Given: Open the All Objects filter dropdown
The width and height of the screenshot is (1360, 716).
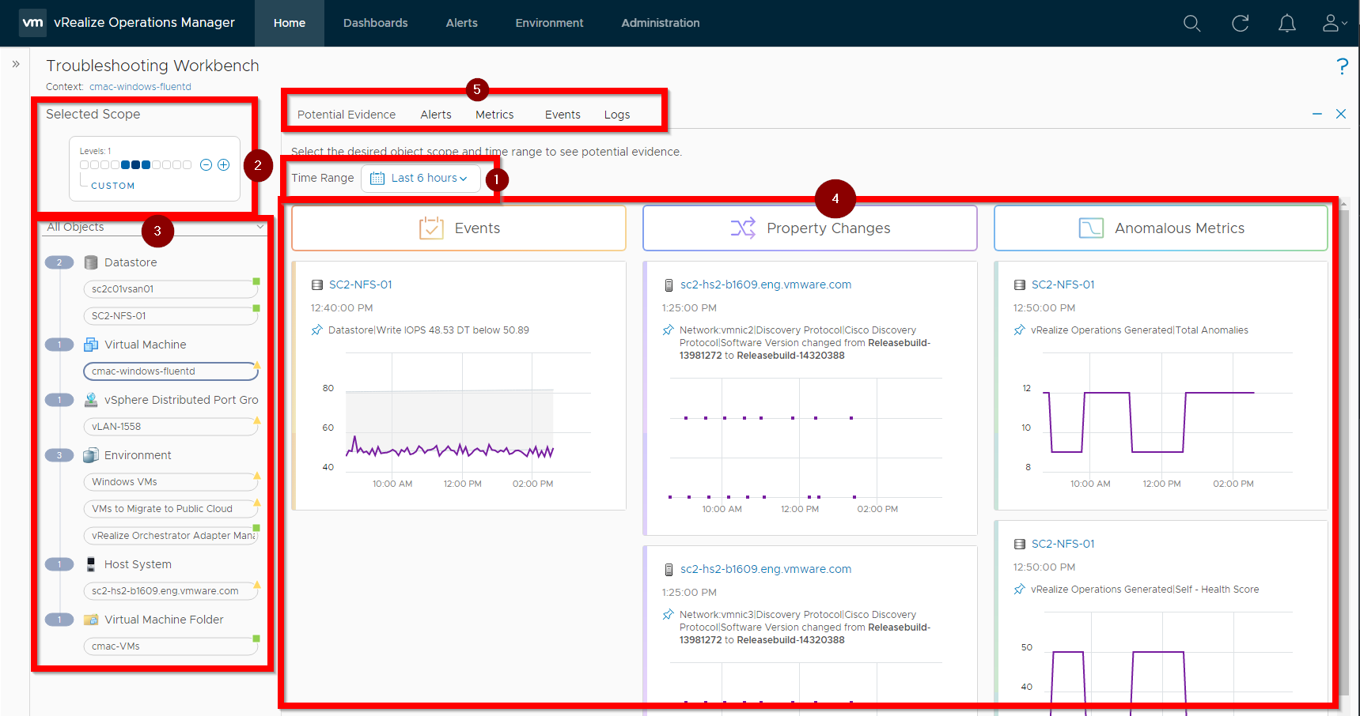Looking at the screenshot, I should point(155,228).
